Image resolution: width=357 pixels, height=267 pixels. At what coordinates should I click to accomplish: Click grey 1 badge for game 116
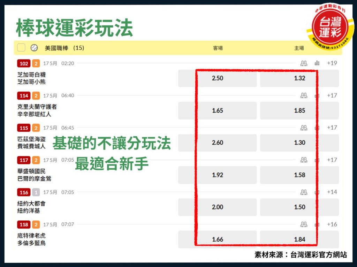[x=36, y=192]
